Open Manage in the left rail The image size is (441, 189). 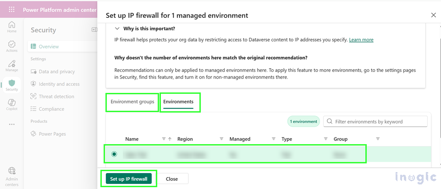pyautogui.click(x=12, y=66)
